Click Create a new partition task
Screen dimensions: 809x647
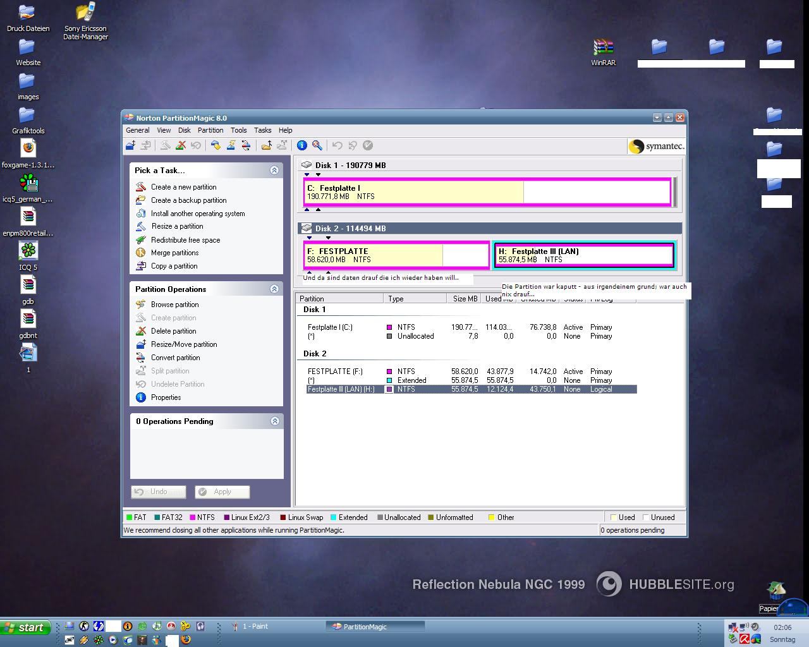pyautogui.click(x=176, y=187)
